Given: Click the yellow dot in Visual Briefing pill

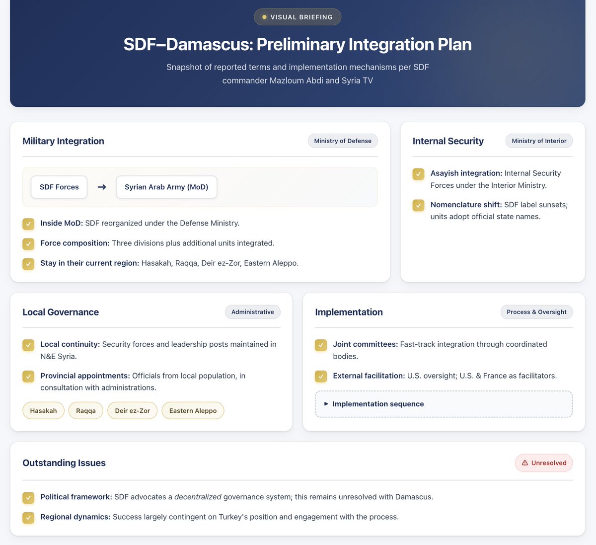Looking at the screenshot, I should coord(265,17).
